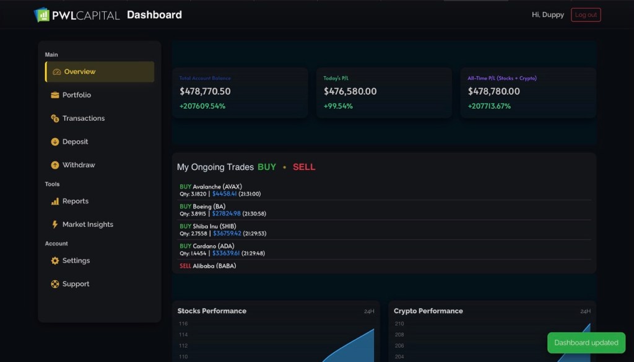Go to the Transactions page
The width and height of the screenshot is (634, 362).
(x=100, y=118)
